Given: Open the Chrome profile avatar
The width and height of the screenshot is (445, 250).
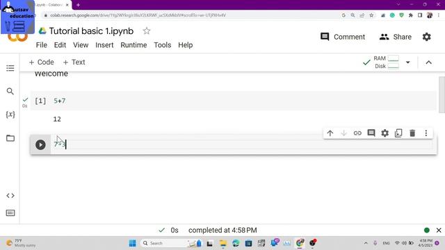Looking at the screenshot, I should (x=430, y=15).
